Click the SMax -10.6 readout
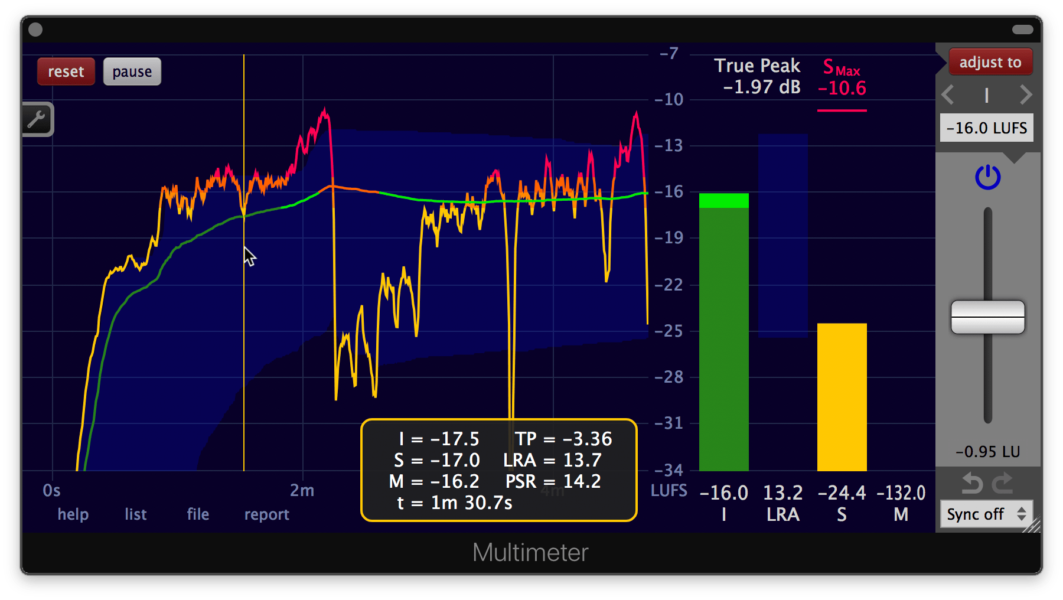This screenshot has height=600, width=1063. (842, 78)
